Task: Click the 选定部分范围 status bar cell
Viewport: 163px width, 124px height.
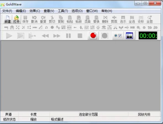Action: coord(89,114)
